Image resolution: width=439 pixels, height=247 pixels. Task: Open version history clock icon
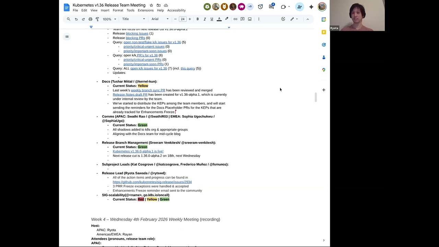click(260, 7)
